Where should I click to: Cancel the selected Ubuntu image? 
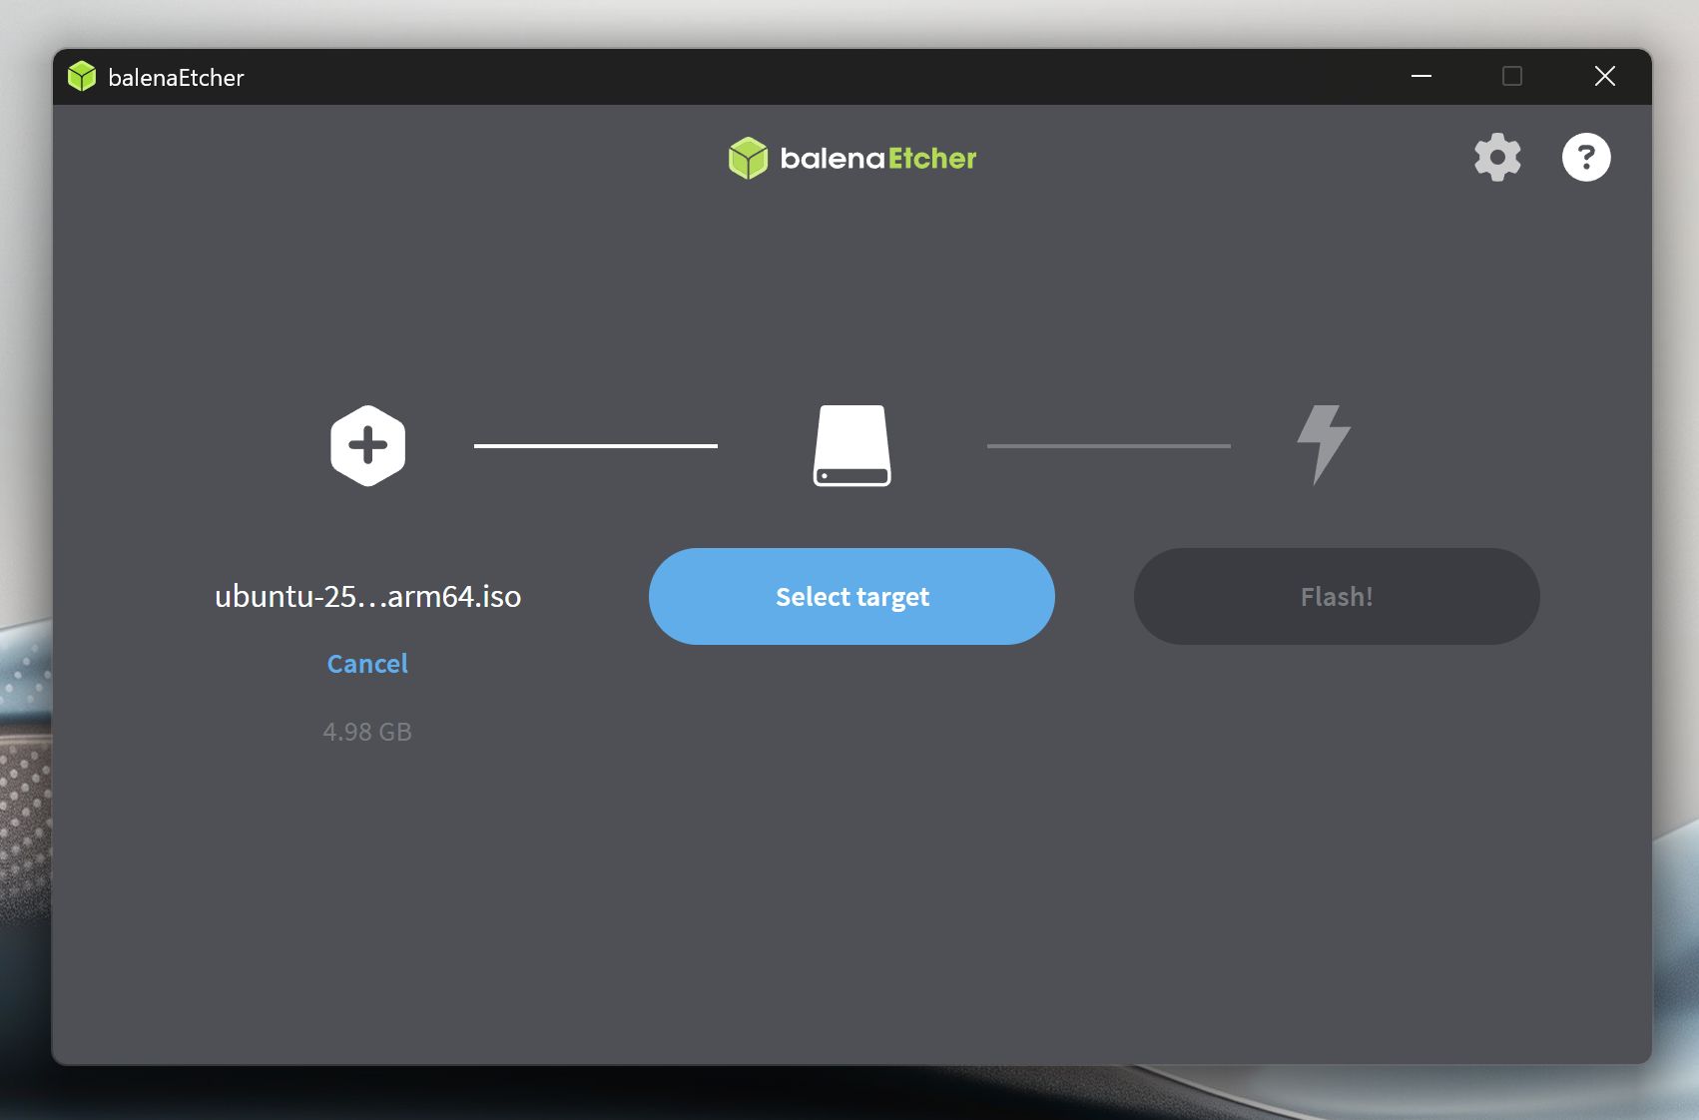[367, 664]
